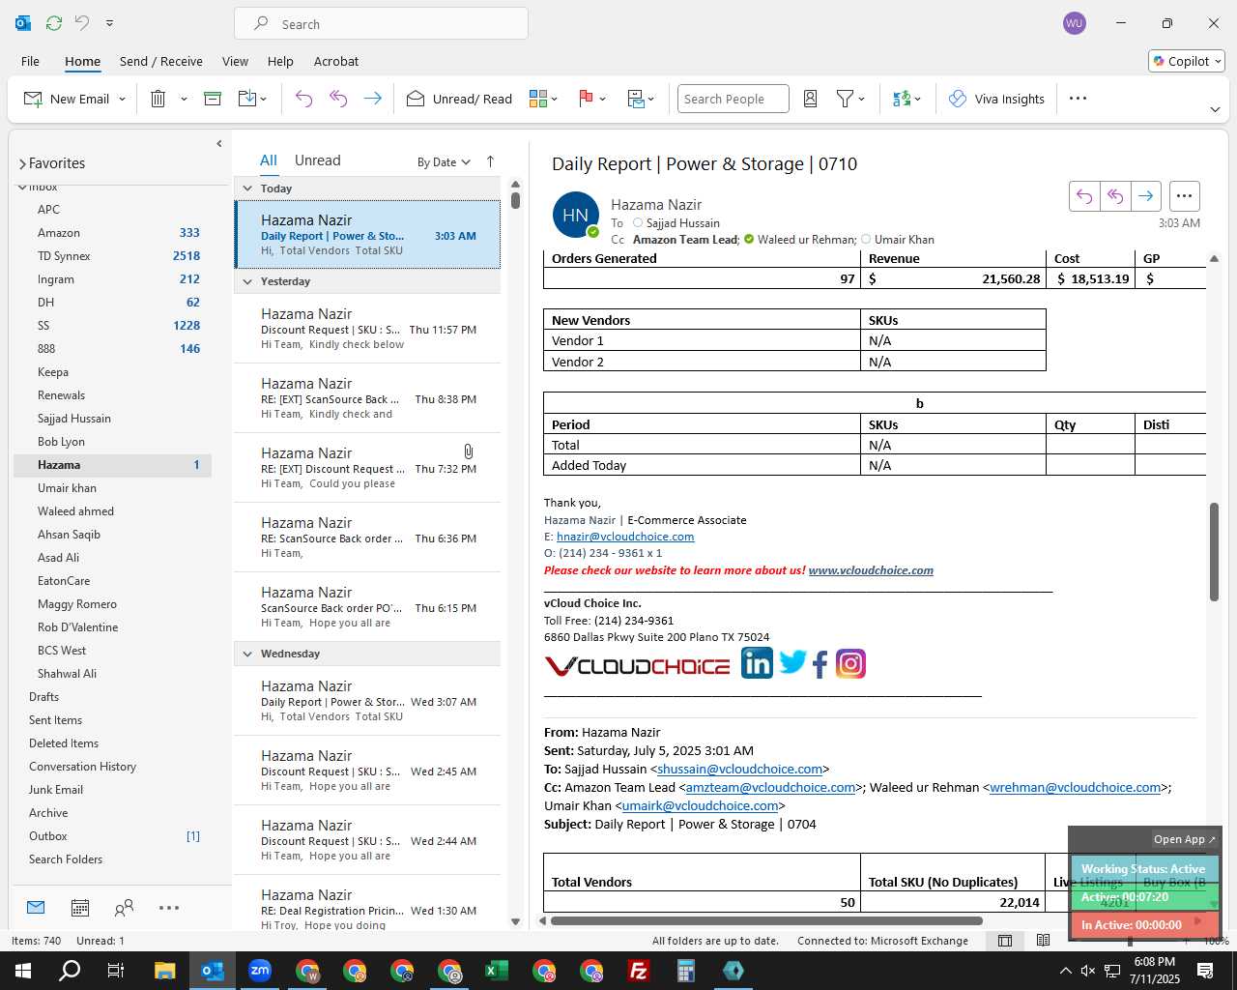Open Excel from the taskbar
1237x990 pixels.
497,971
